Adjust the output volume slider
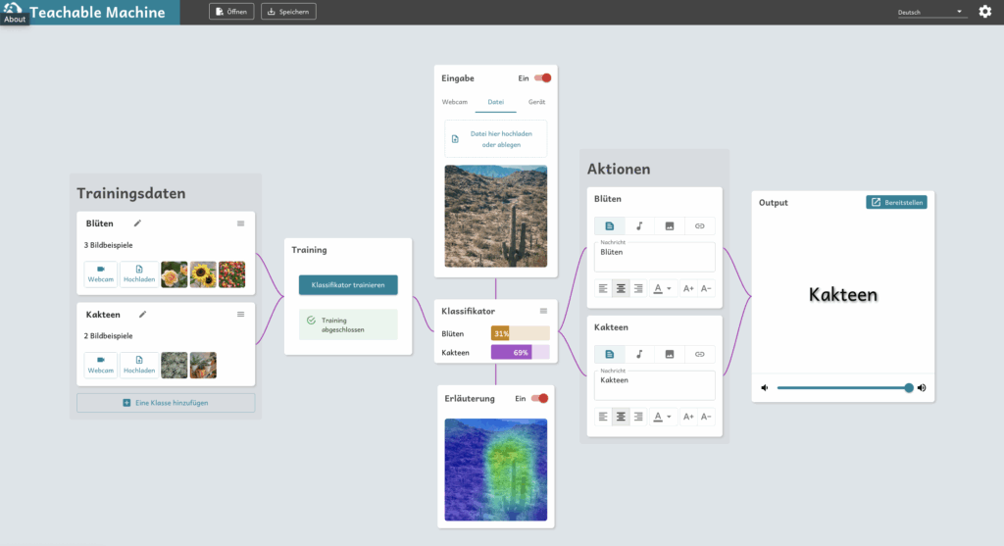The width and height of the screenshot is (1004, 546). coord(843,388)
